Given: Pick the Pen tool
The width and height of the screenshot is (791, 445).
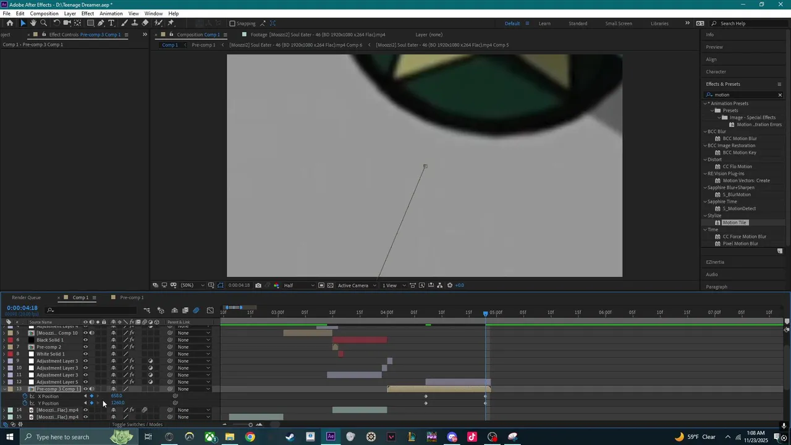Looking at the screenshot, I should coord(101,23).
